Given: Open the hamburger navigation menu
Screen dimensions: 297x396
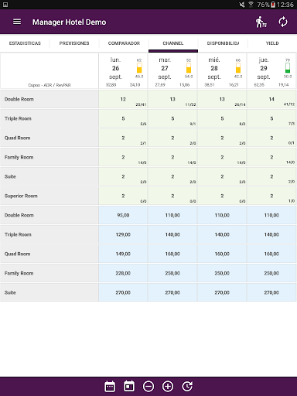Looking at the screenshot, I should pos(17,22).
